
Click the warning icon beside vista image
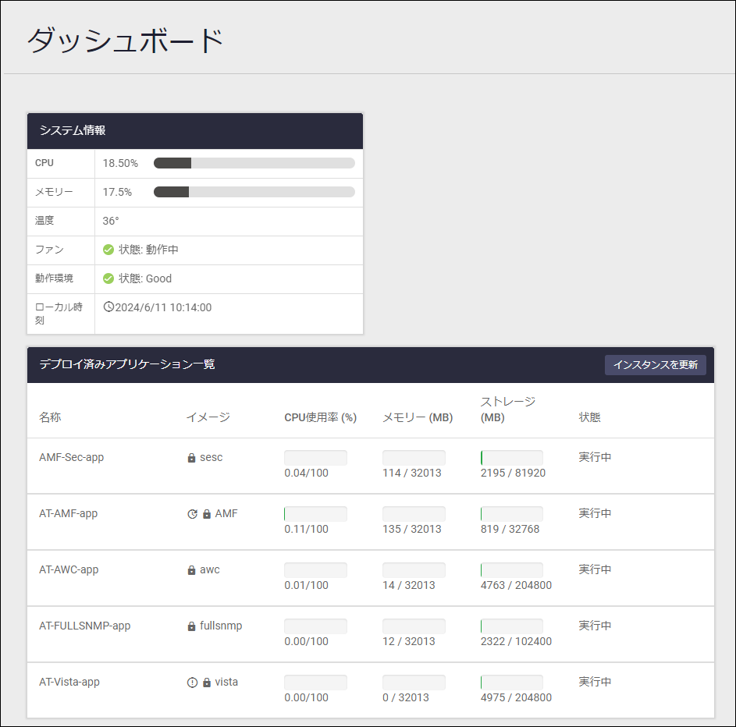193,683
